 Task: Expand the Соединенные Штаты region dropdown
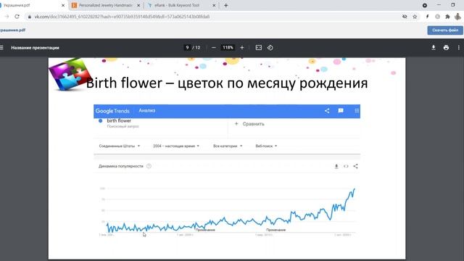coord(120,146)
